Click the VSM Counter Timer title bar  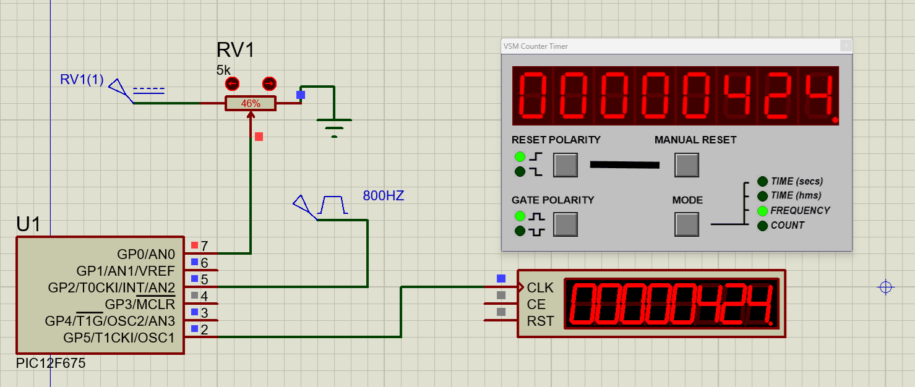tap(676, 46)
